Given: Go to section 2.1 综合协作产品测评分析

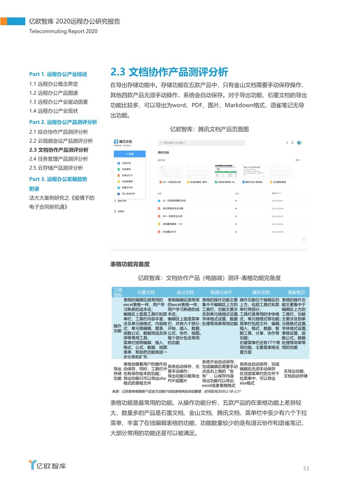Looking at the screenshot, I should point(59,132).
